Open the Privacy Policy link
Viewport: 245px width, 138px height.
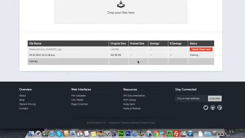(148, 123)
